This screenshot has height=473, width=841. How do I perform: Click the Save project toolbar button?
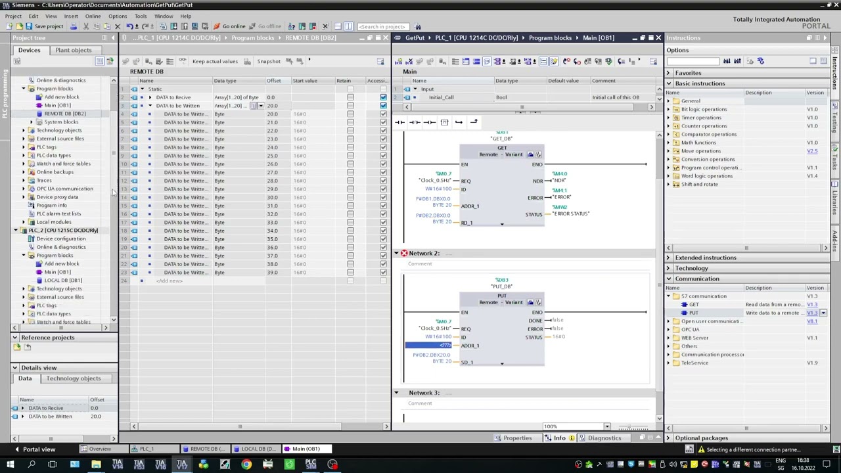[x=44, y=26]
